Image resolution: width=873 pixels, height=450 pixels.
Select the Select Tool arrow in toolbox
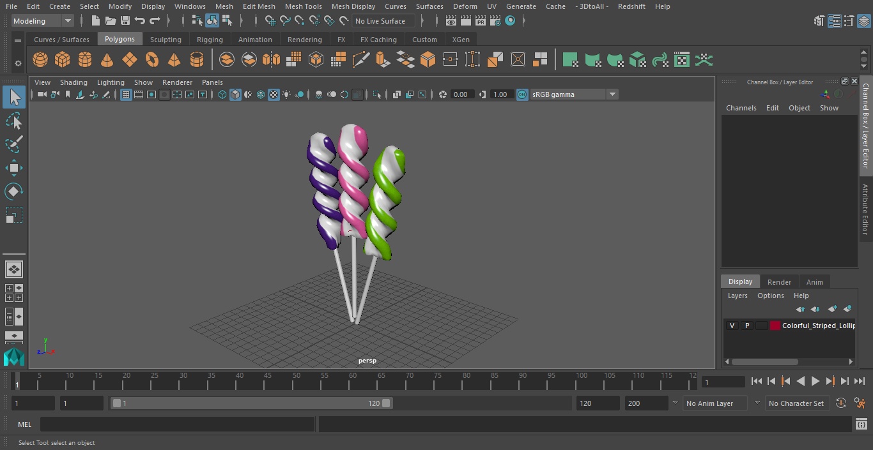tap(14, 97)
